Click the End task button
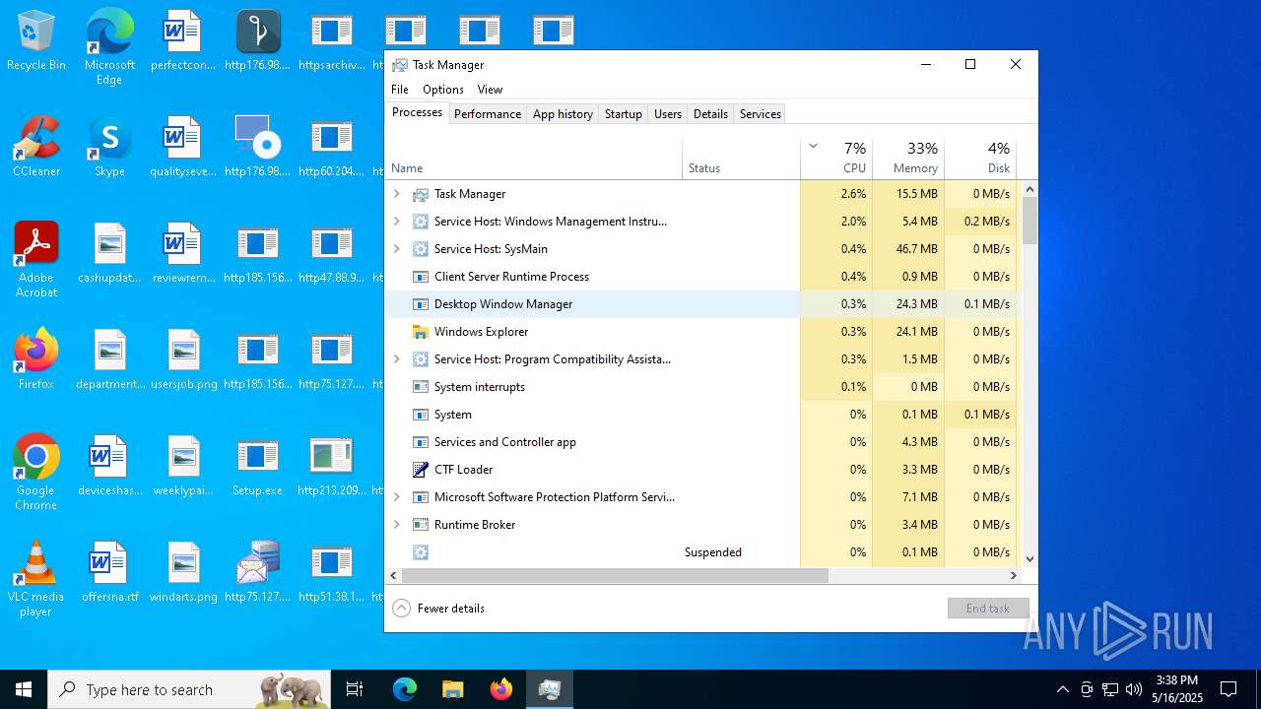Screen dimensions: 1261x709 (988, 609)
